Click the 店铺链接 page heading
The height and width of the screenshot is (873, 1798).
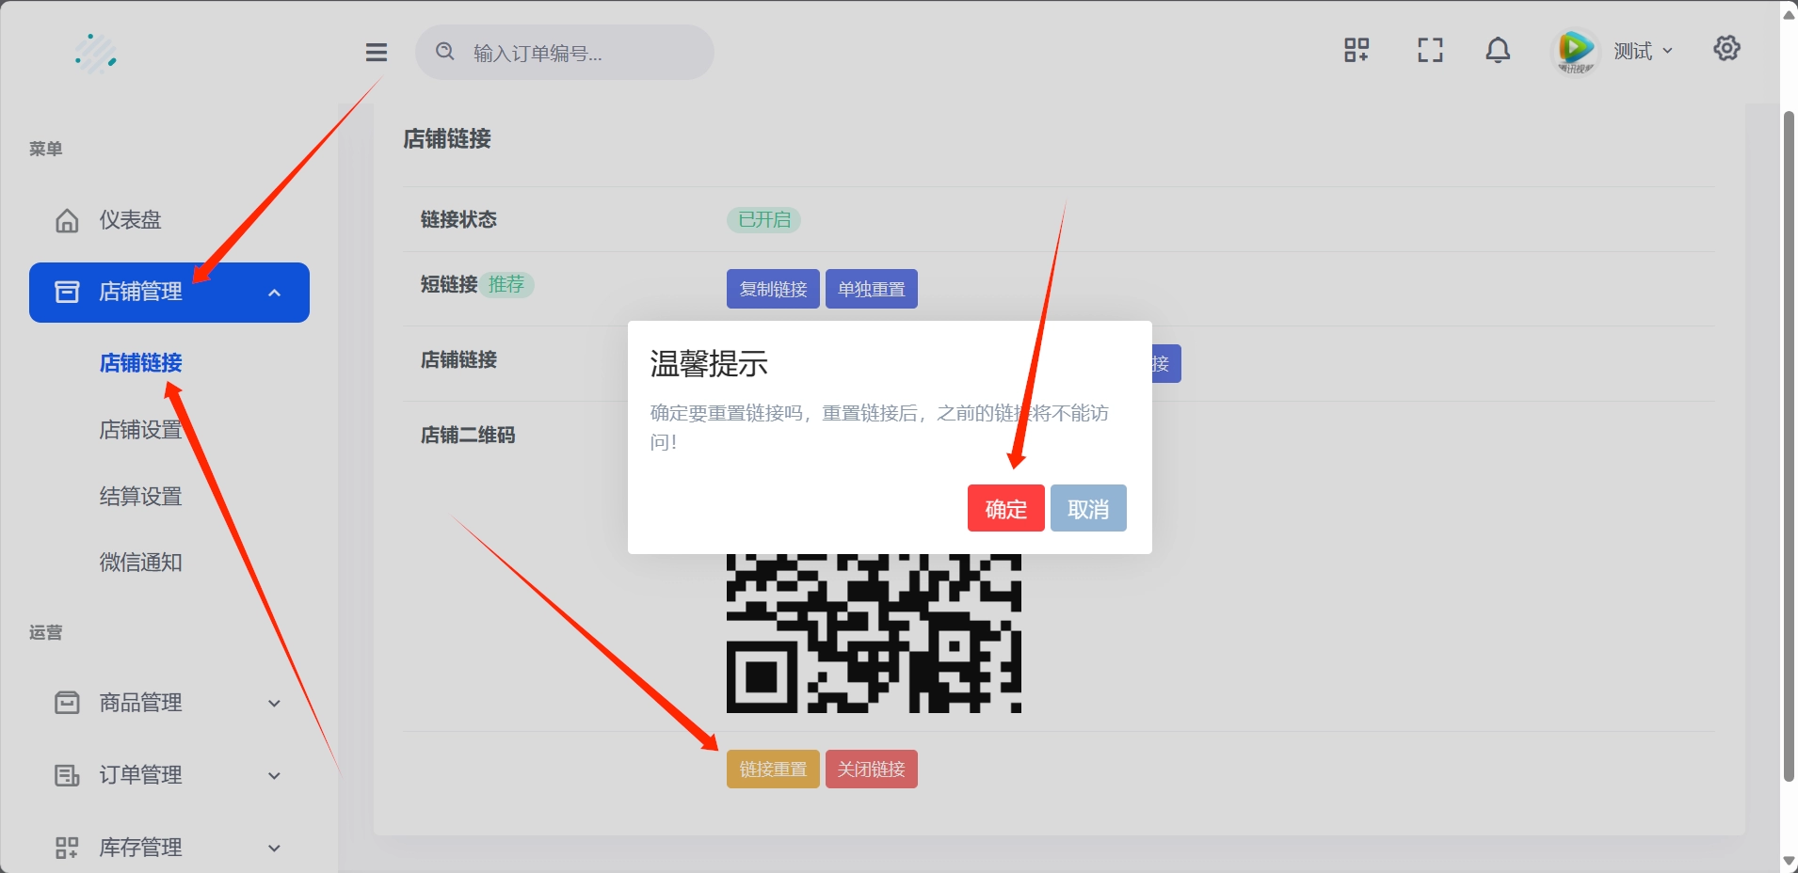tap(447, 139)
